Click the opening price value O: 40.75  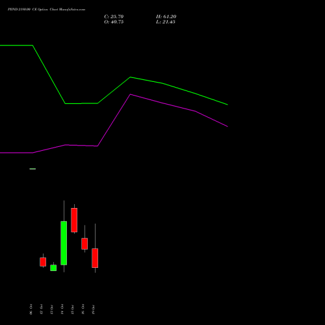coord(114,22)
